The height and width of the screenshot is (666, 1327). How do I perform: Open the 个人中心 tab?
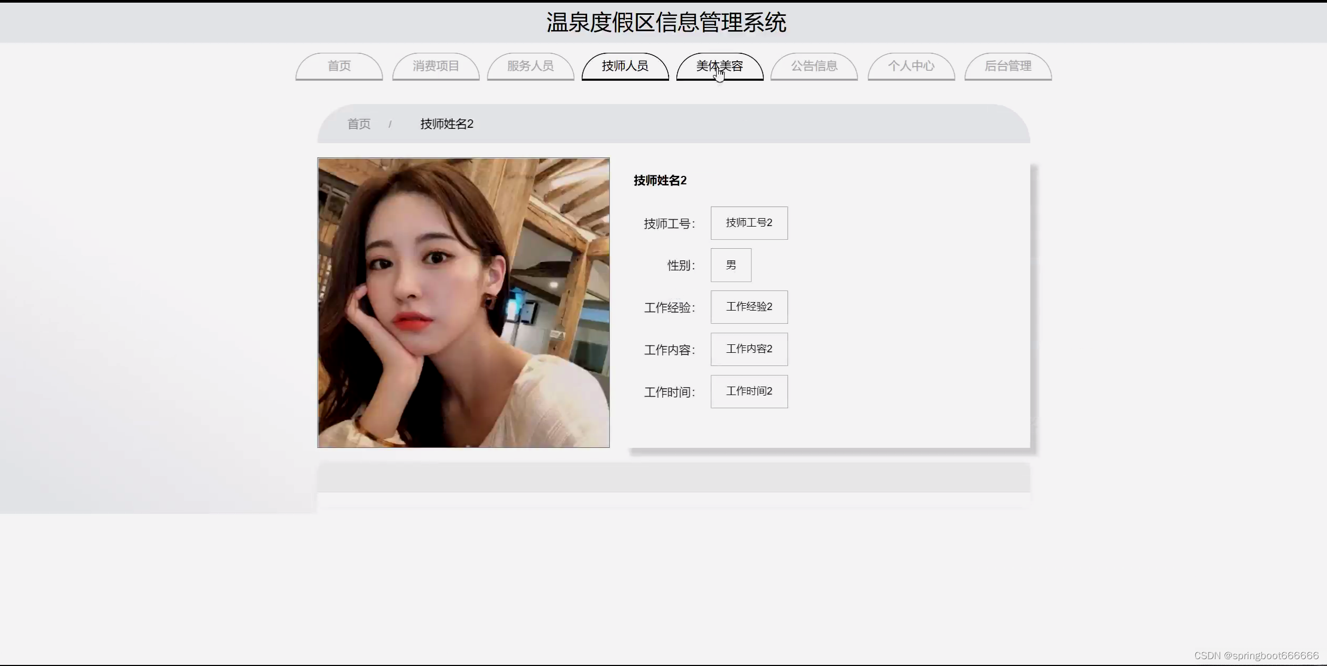point(911,66)
